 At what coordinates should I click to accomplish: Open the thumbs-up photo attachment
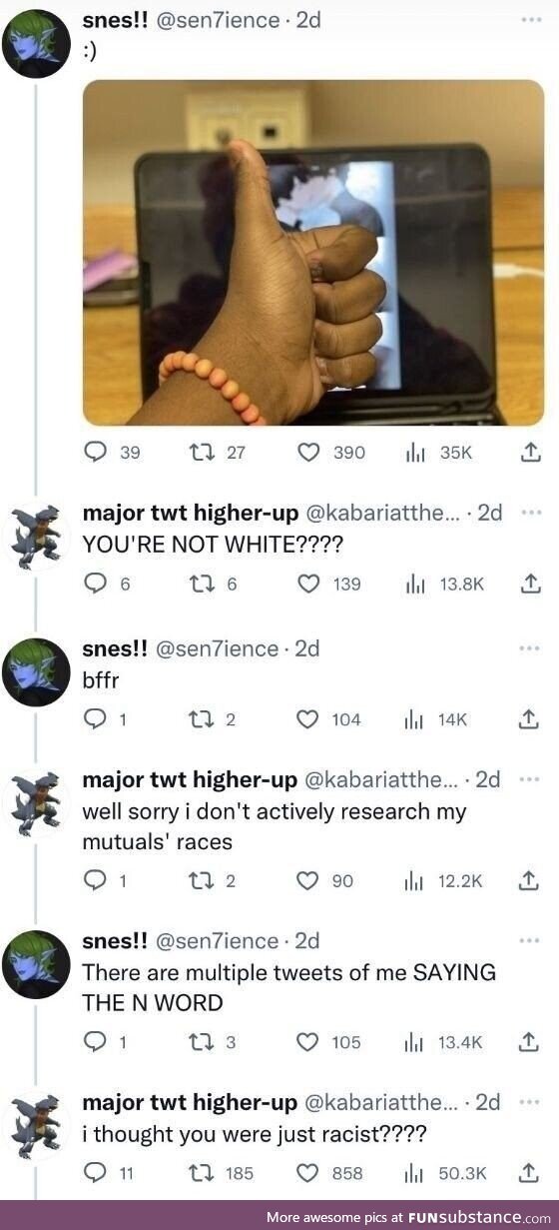[x=313, y=253]
